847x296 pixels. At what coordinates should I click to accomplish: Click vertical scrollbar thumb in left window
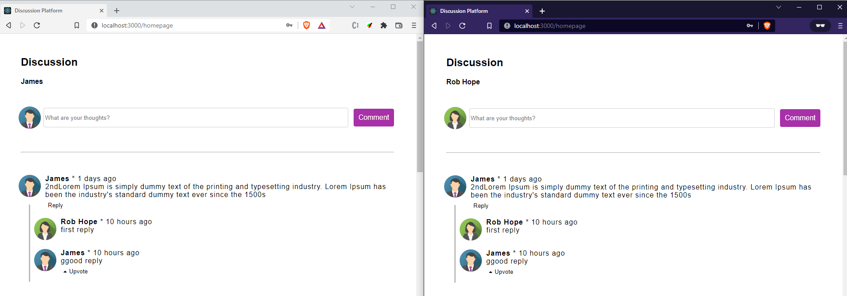(420, 107)
